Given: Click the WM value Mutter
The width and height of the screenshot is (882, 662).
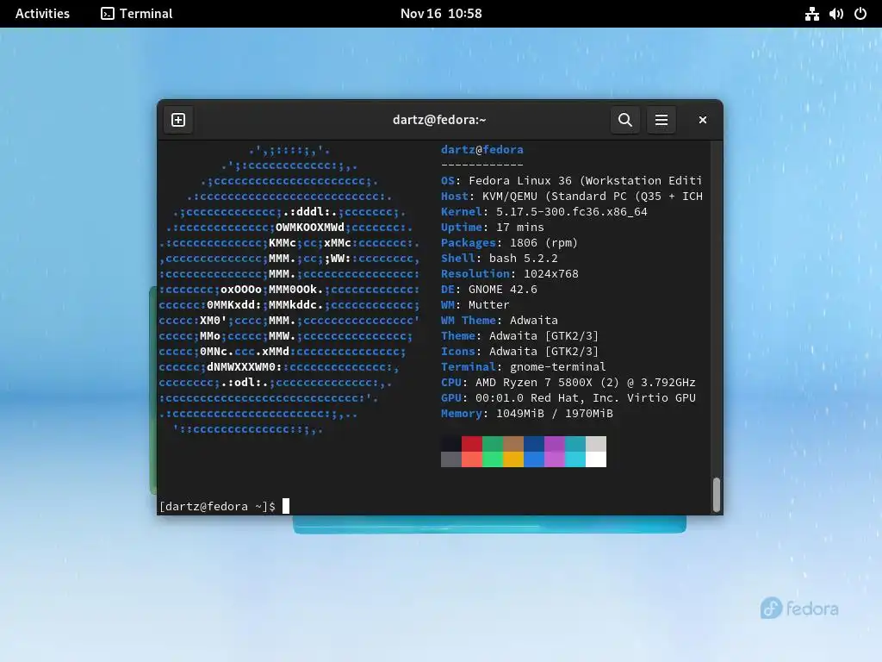Looking at the screenshot, I should point(489,304).
